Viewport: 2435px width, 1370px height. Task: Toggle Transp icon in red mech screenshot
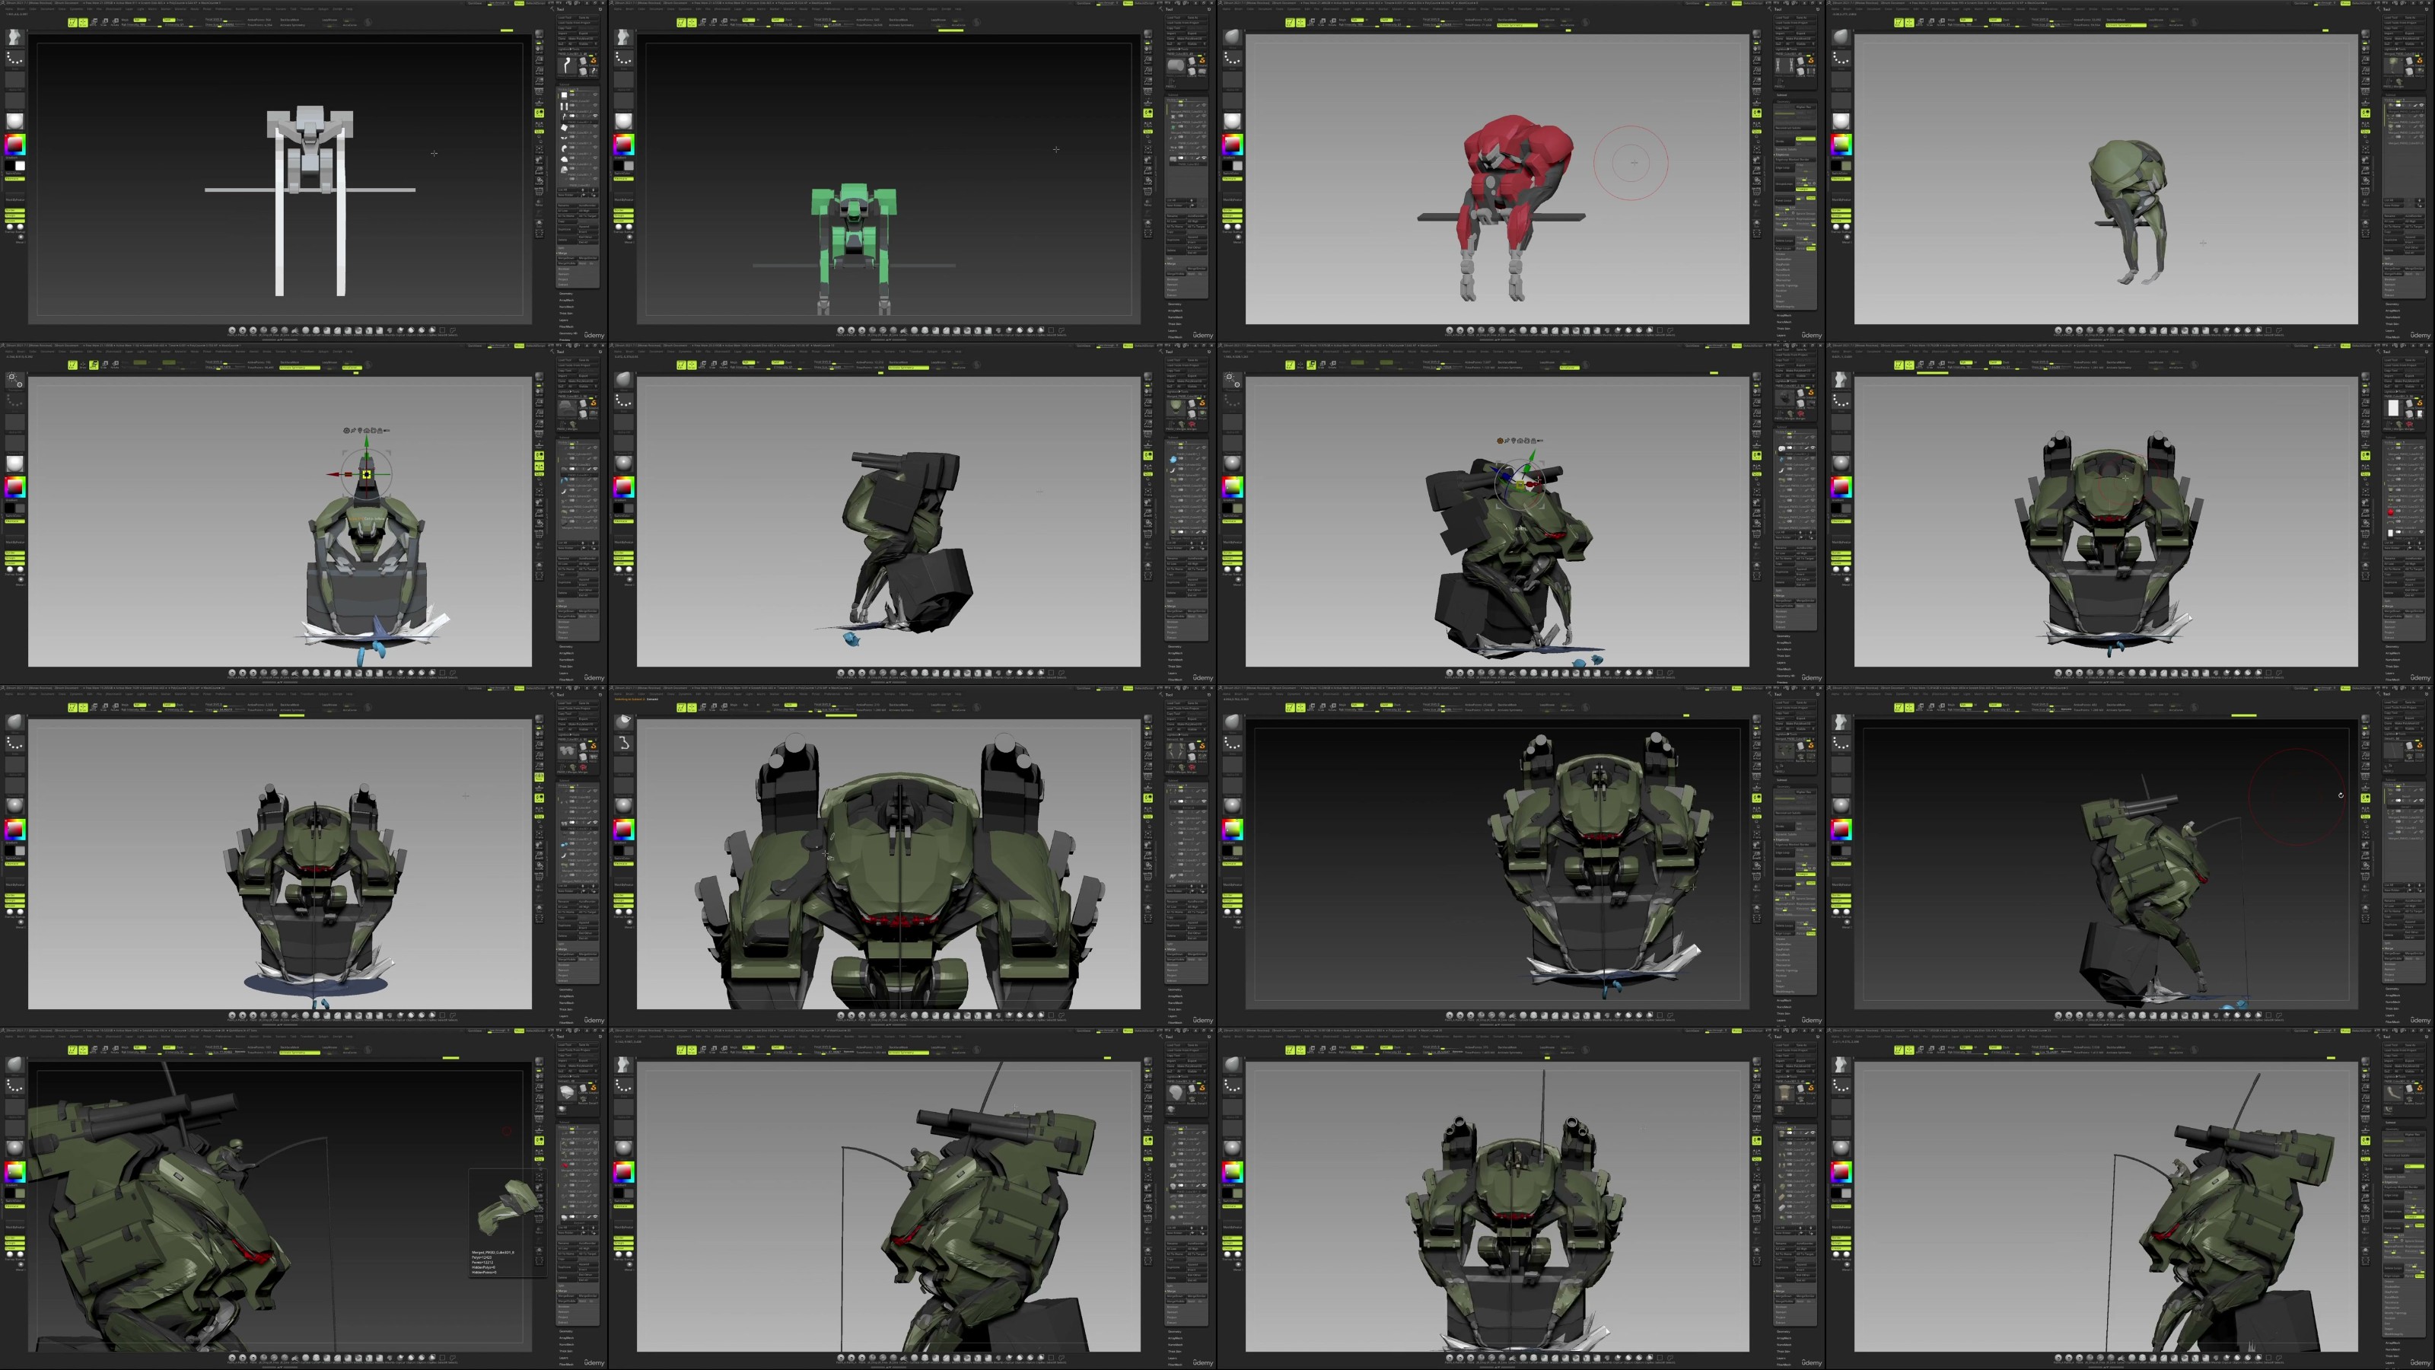click(x=1756, y=202)
